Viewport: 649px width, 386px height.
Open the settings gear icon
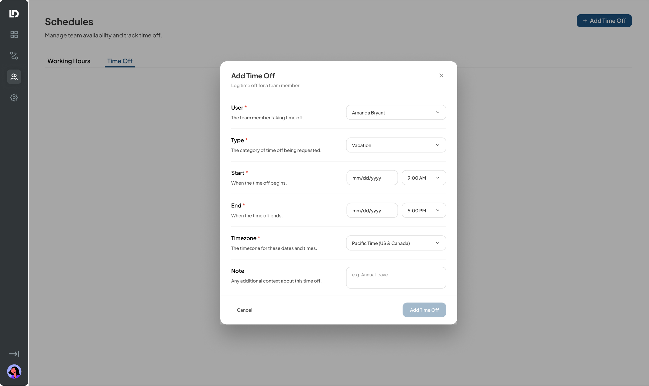point(14,97)
